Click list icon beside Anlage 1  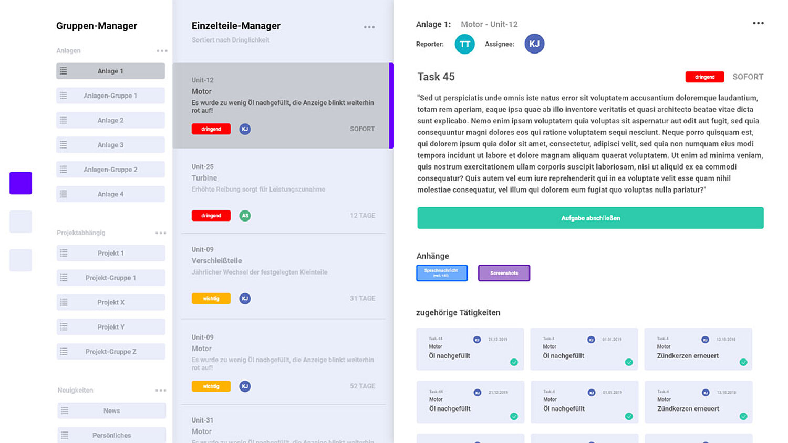[x=64, y=71]
